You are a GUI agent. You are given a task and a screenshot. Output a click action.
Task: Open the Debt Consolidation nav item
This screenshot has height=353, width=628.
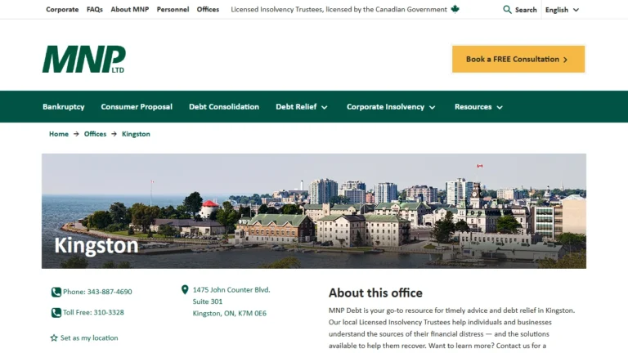224,107
